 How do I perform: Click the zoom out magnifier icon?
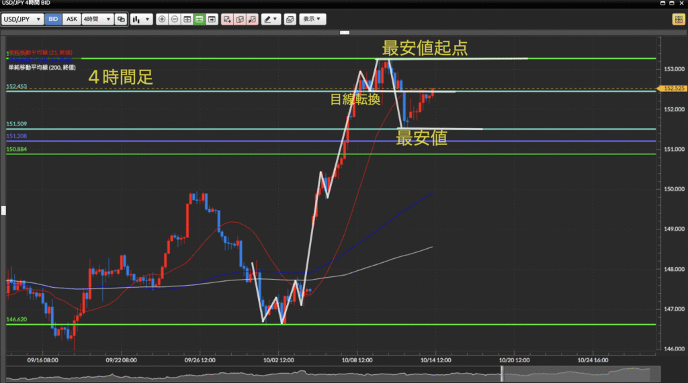point(175,19)
